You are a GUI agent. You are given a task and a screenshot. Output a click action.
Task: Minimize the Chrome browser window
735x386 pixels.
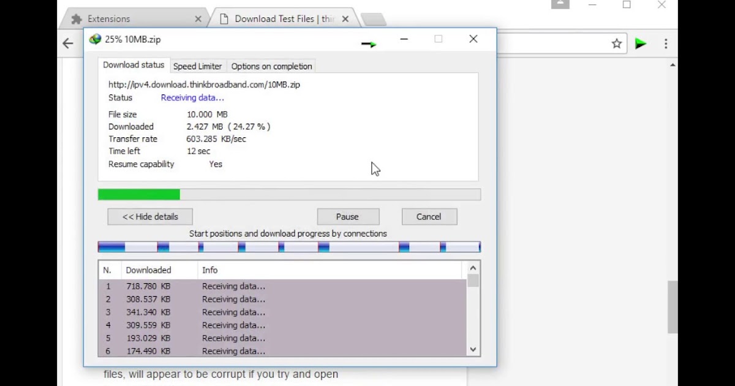(x=592, y=4)
